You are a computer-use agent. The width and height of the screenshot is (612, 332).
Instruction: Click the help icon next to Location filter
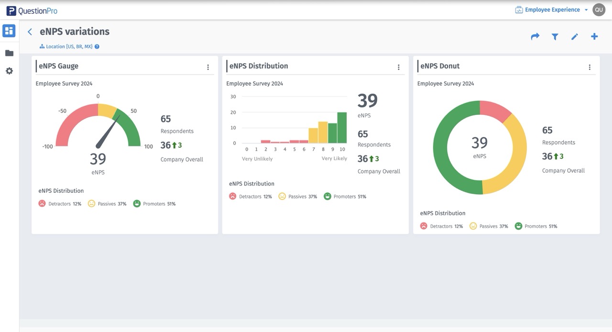pos(97,47)
